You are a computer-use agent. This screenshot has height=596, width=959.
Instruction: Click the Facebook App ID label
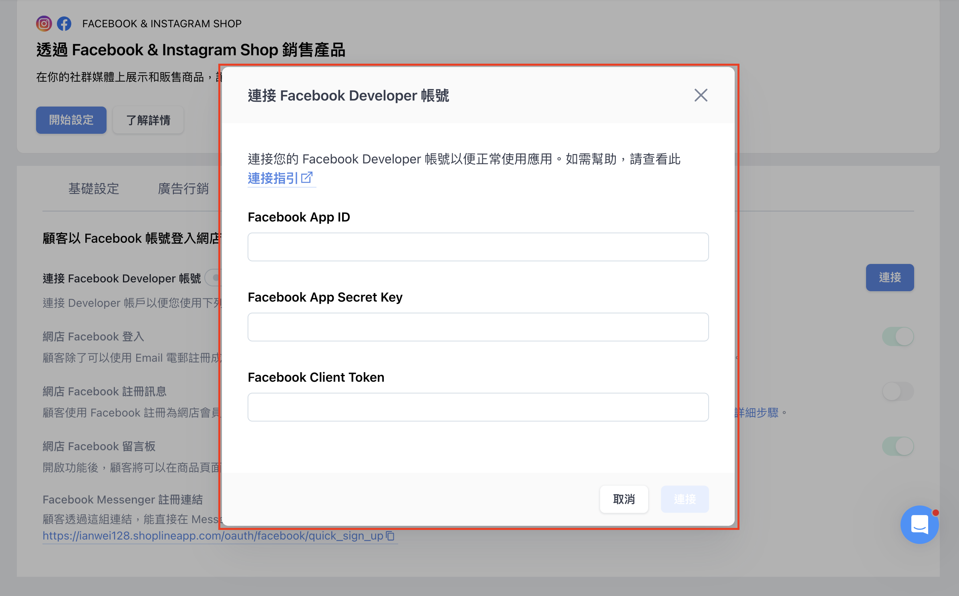(299, 217)
